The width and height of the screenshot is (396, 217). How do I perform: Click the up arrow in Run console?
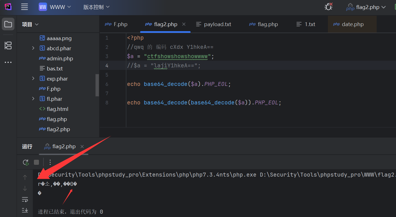[25, 177]
